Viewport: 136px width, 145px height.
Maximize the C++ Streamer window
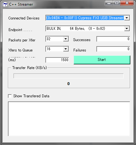[x=117, y=3]
